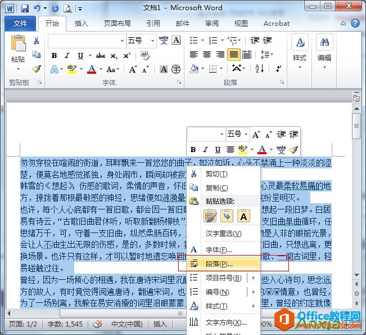
Task: Toggle Subscript formatting
Action: (x=114, y=56)
